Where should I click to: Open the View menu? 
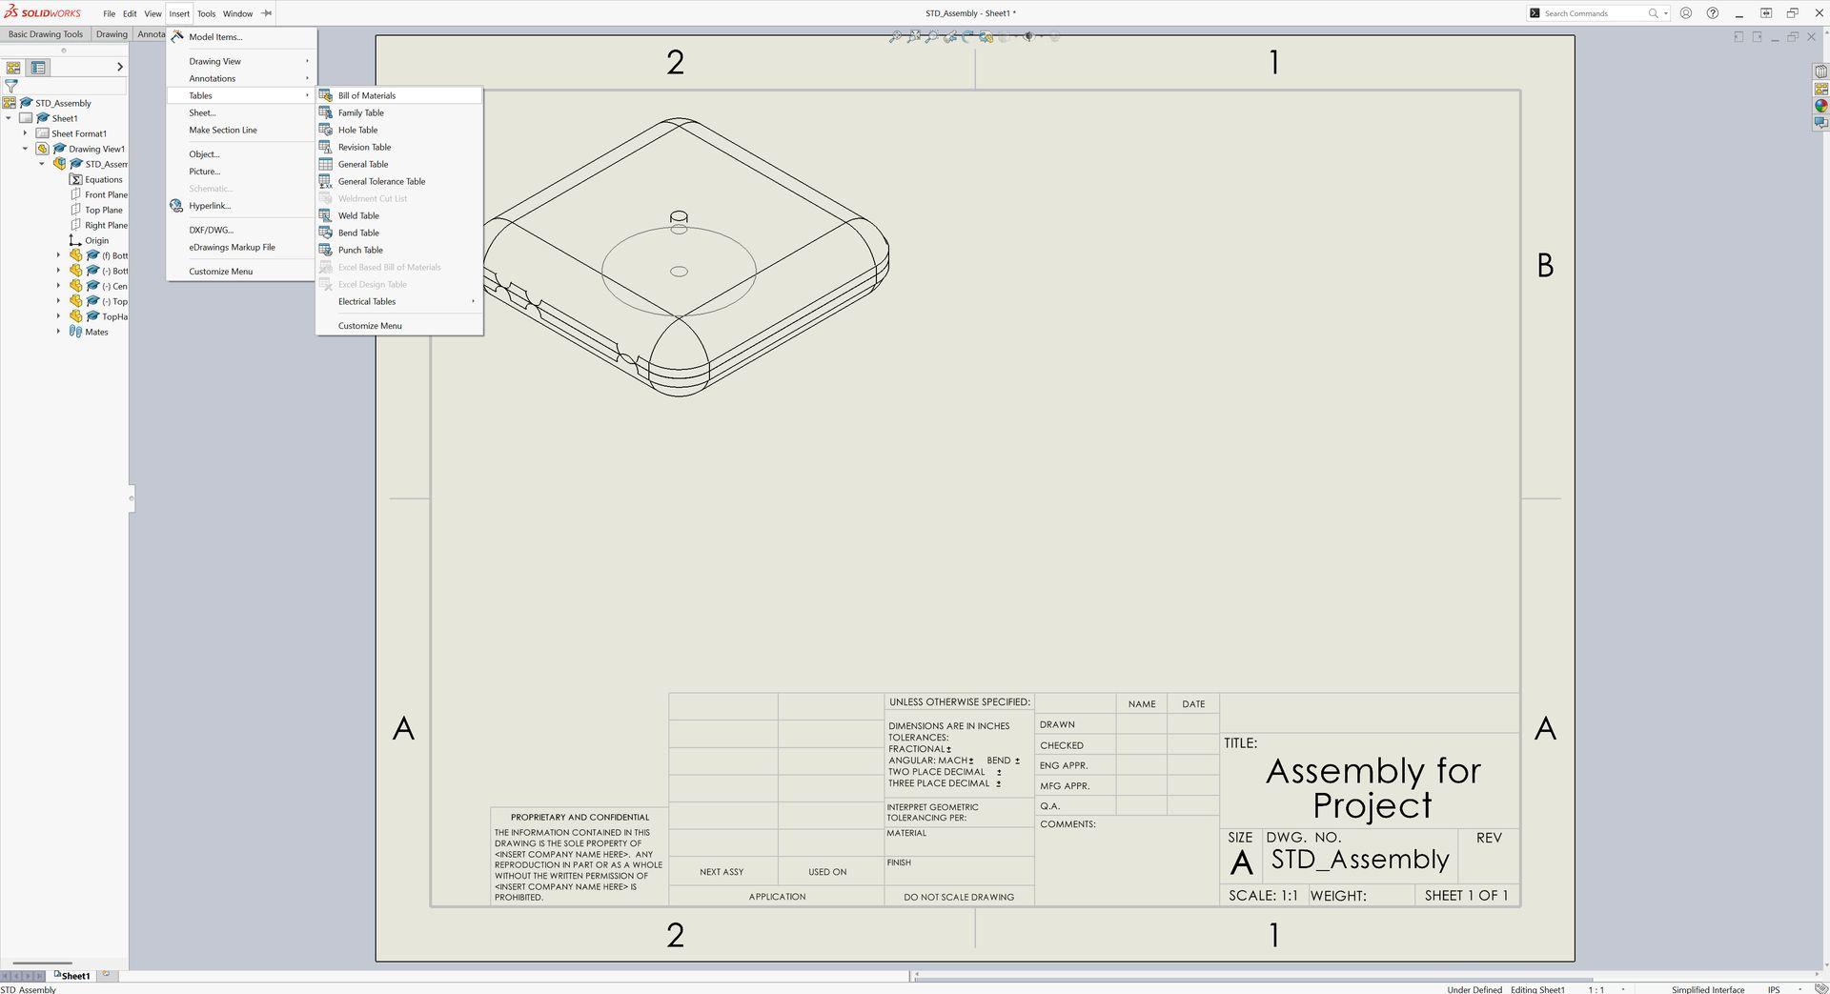[152, 13]
